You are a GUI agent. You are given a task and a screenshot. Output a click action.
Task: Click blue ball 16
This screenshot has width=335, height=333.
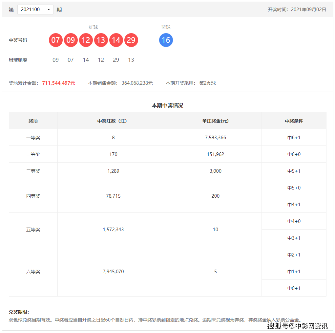(166, 40)
